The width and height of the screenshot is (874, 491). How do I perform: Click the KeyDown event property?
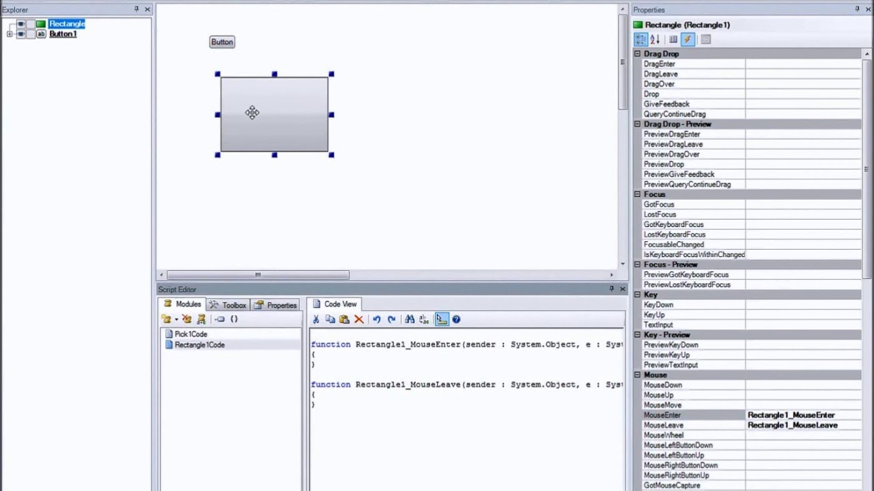tap(658, 305)
